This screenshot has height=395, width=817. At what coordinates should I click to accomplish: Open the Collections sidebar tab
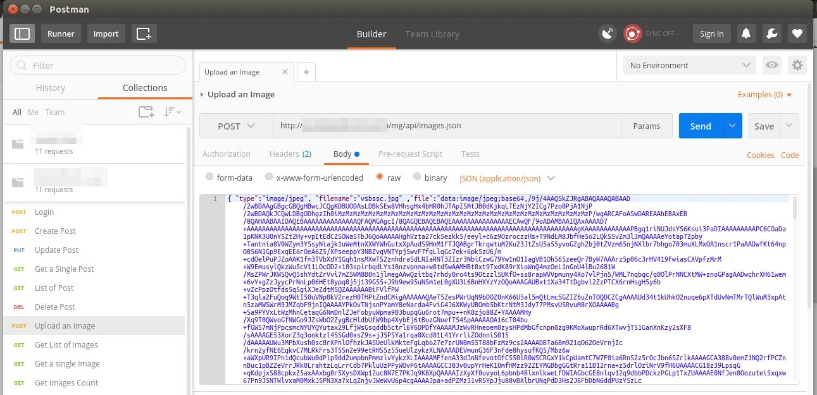[x=145, y=88]
